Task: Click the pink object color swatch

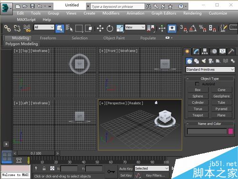Action: tap(230, 132)
